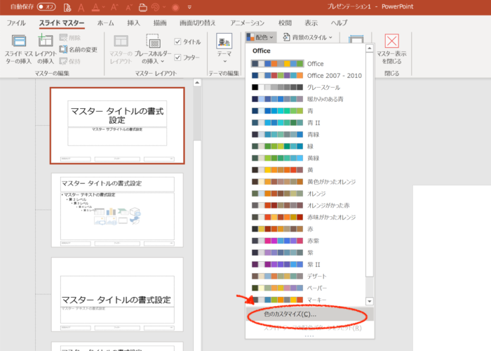This screenshot has width=491, height=351.
Task: Choose the Violet (紫) color scheme
Action: (x=305, y=253)
